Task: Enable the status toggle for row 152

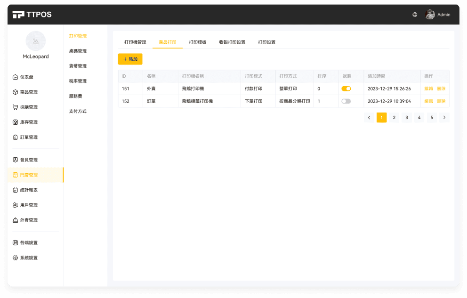Action: (346, 101)
